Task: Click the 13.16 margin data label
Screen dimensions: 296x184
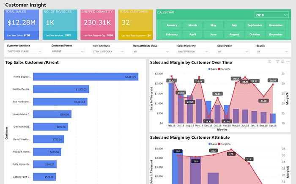Action: [227, 121]
